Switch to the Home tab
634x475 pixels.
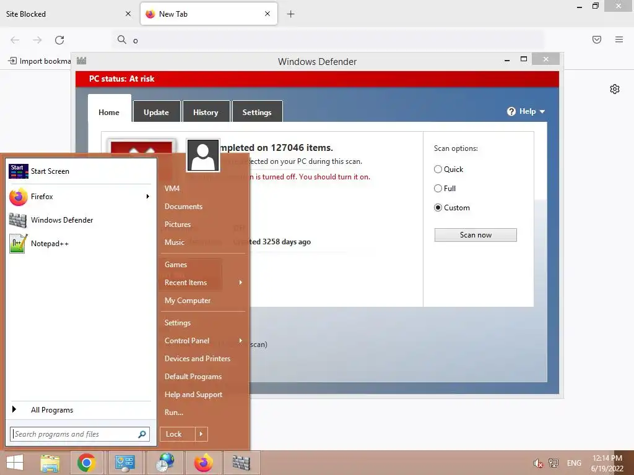point(109,109)
